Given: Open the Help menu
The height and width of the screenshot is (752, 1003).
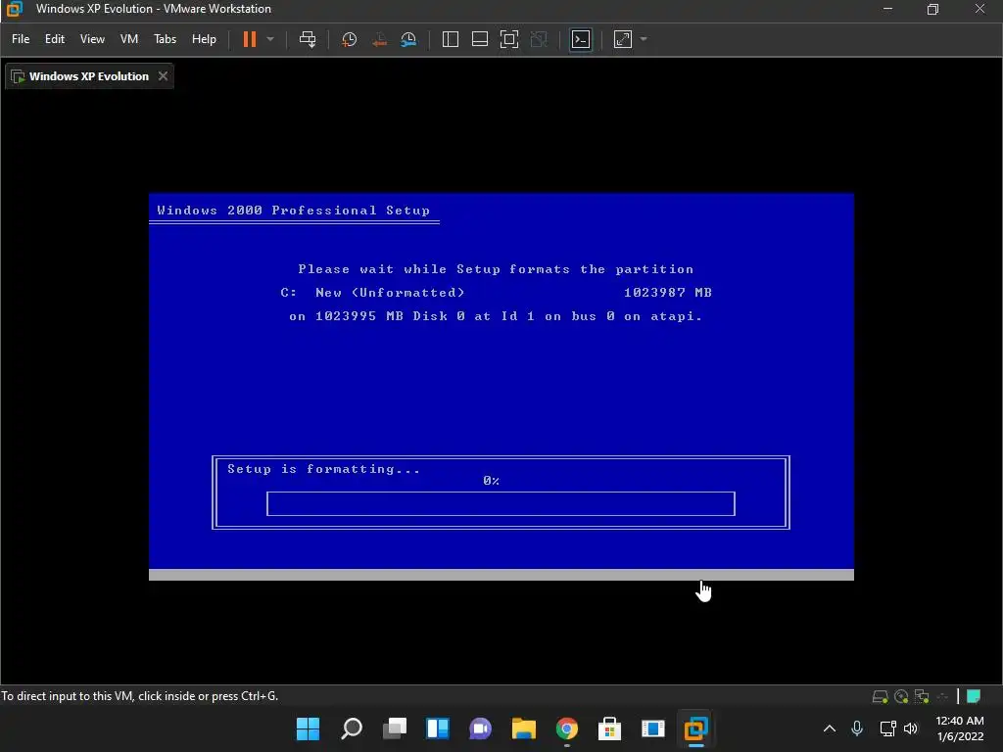Looking at the screenshot, I should tap(204, 39).
